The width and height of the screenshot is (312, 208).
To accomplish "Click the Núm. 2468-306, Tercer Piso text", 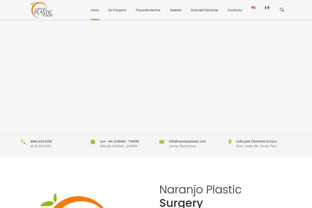I will (256, 146).
